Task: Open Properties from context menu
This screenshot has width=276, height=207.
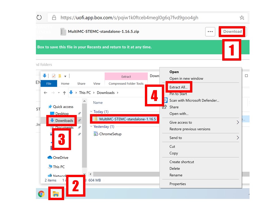Action: point(178,184)
